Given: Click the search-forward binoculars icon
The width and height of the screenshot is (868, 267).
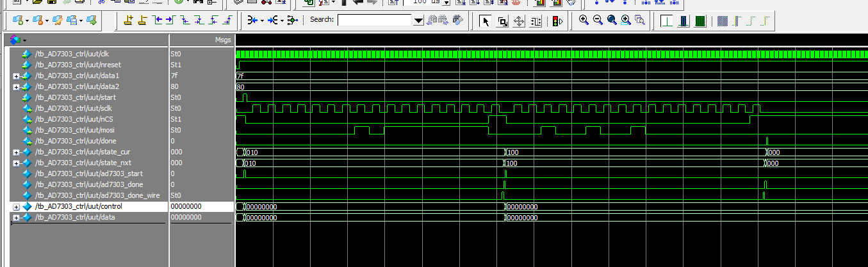Looking at the screenshot, I should tap(442, 20).
